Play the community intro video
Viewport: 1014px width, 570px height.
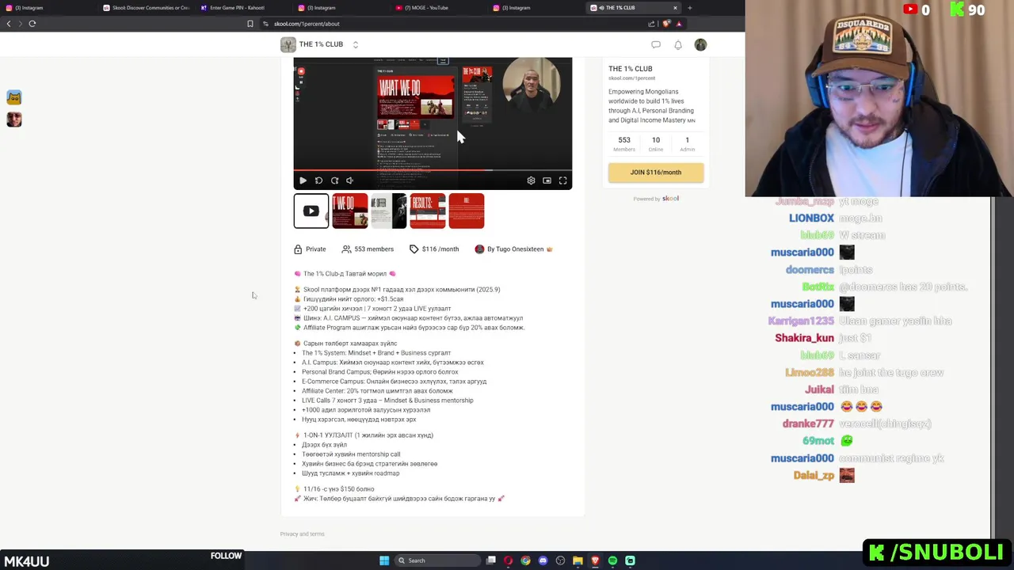[x=303, y=180]
